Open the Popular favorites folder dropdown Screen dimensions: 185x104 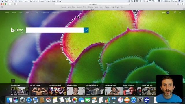108,7
